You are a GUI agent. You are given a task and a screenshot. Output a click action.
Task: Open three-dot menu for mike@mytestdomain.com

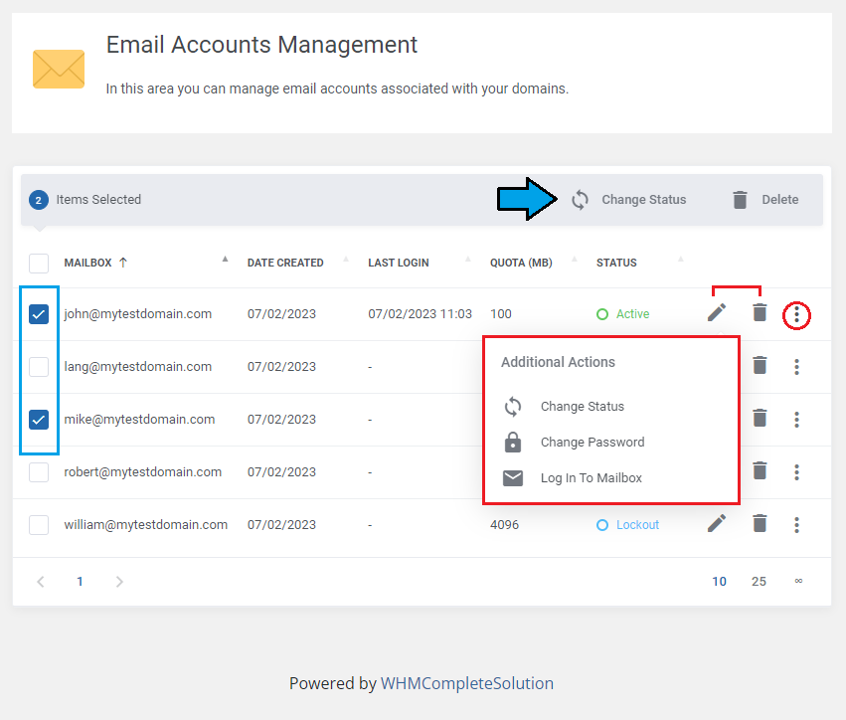[x=796, y=420]
